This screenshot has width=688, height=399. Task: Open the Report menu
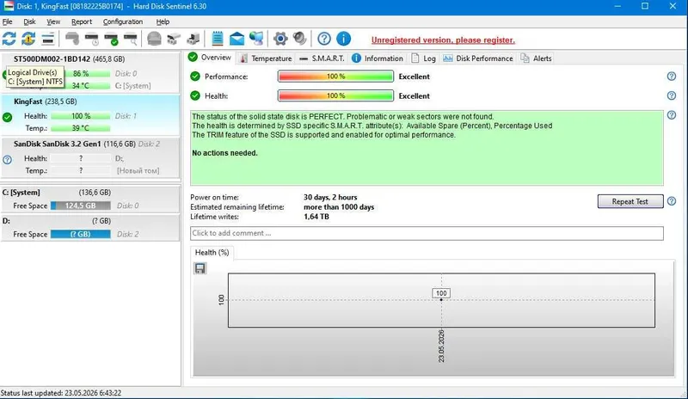[x=82, y=21]
